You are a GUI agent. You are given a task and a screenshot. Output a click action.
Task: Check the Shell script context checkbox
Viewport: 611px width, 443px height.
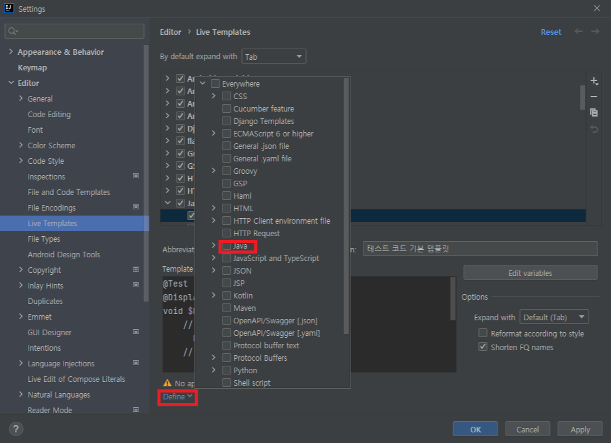(226, 383)
